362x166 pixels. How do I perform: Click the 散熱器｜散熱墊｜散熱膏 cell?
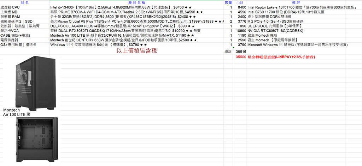[25, 26]
